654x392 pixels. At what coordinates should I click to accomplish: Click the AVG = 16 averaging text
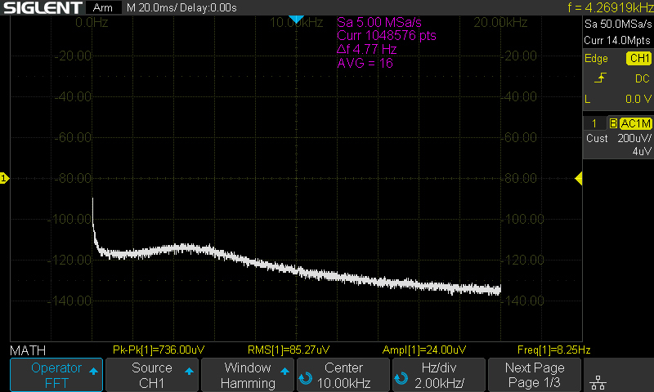pyautogui.click(x=365, y=64)
